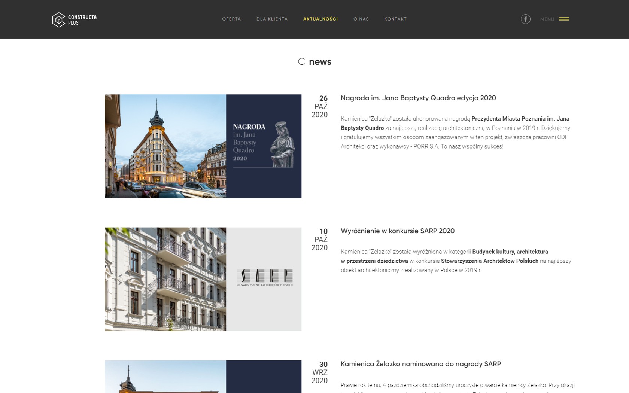Open the OFERTA menu item
The width and height of the screenshot is (629, 393).
231,19
